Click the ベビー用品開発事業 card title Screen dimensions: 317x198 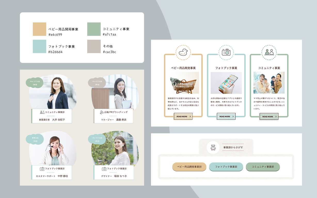point(183,68)
